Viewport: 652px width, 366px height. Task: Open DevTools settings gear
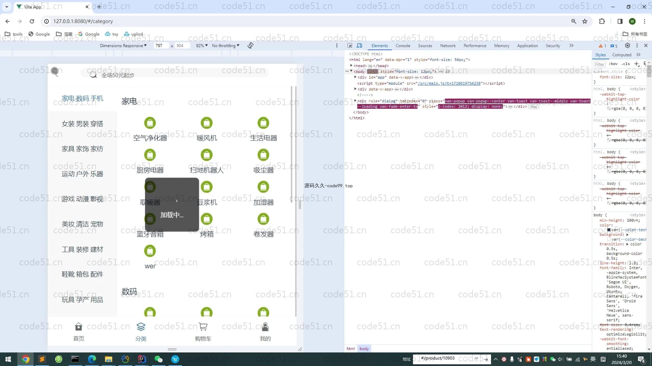[628, 45]
